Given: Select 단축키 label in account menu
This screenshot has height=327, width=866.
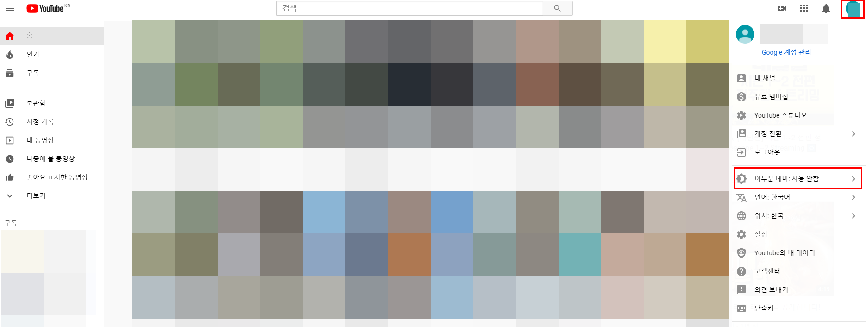Looking at the screenshot, I should pyautogui.click(x=764, y=308).
